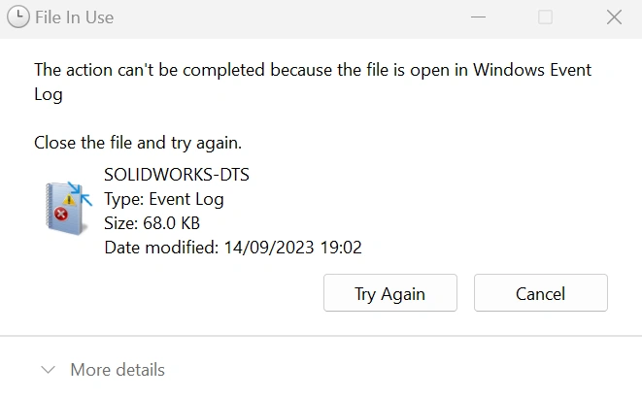642x399 pixels.
Task: Click the word 'Log' on message's second line
Action: (x=48, y=95)
